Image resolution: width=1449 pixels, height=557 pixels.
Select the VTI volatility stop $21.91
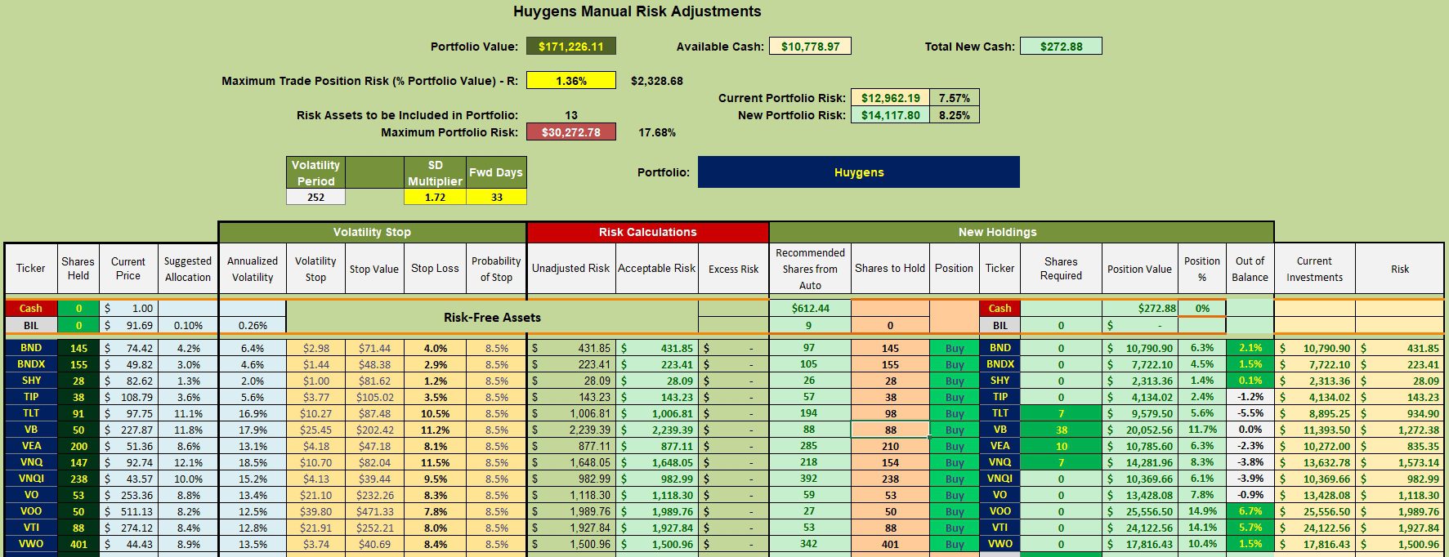315,528
